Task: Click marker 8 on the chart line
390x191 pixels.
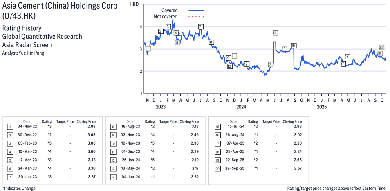Action: coord(211,42)
